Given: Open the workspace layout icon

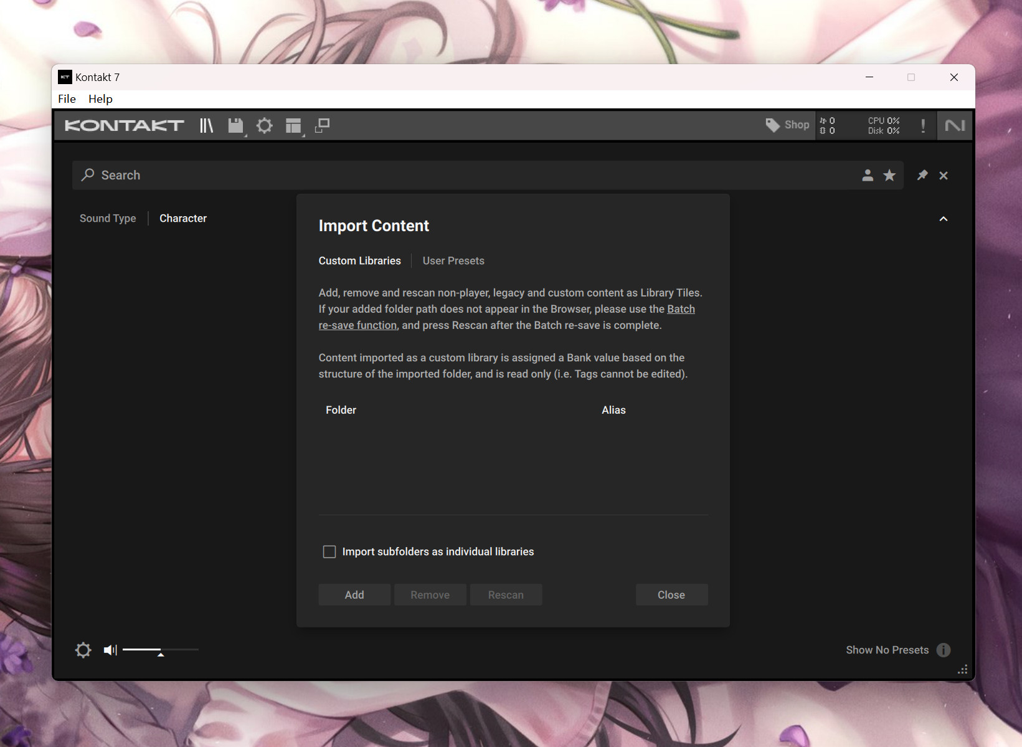Looking at the screenshot, I should 293,126.
